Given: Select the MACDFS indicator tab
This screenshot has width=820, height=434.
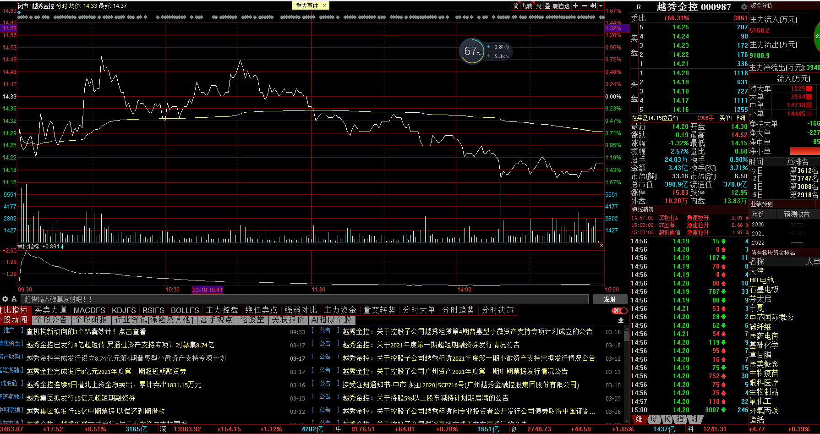Looking at the screenshot, I should coord(89,310).
